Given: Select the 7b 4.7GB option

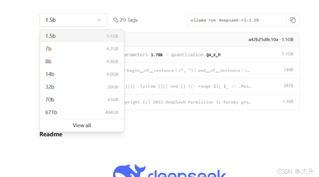Looking at the screenshot, I should coord(82,49).
